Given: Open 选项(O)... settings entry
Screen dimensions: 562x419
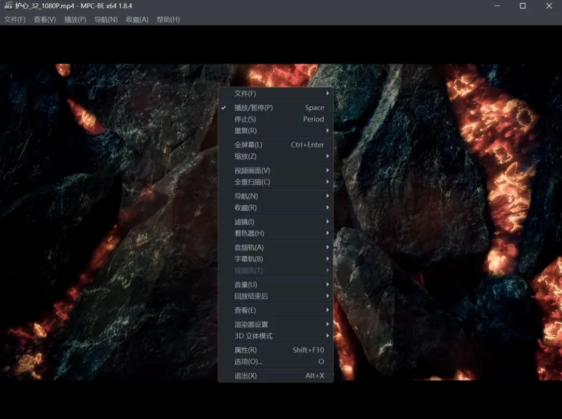Looking at the screenshot, I should click(x=248, y=362).
